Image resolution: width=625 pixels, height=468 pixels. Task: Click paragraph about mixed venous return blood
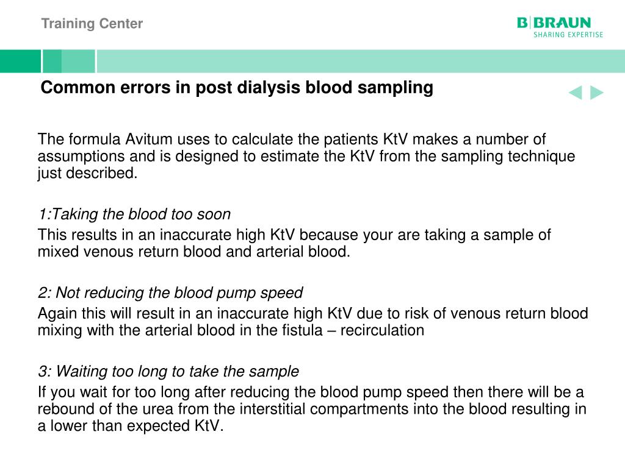tap(294, 243)
